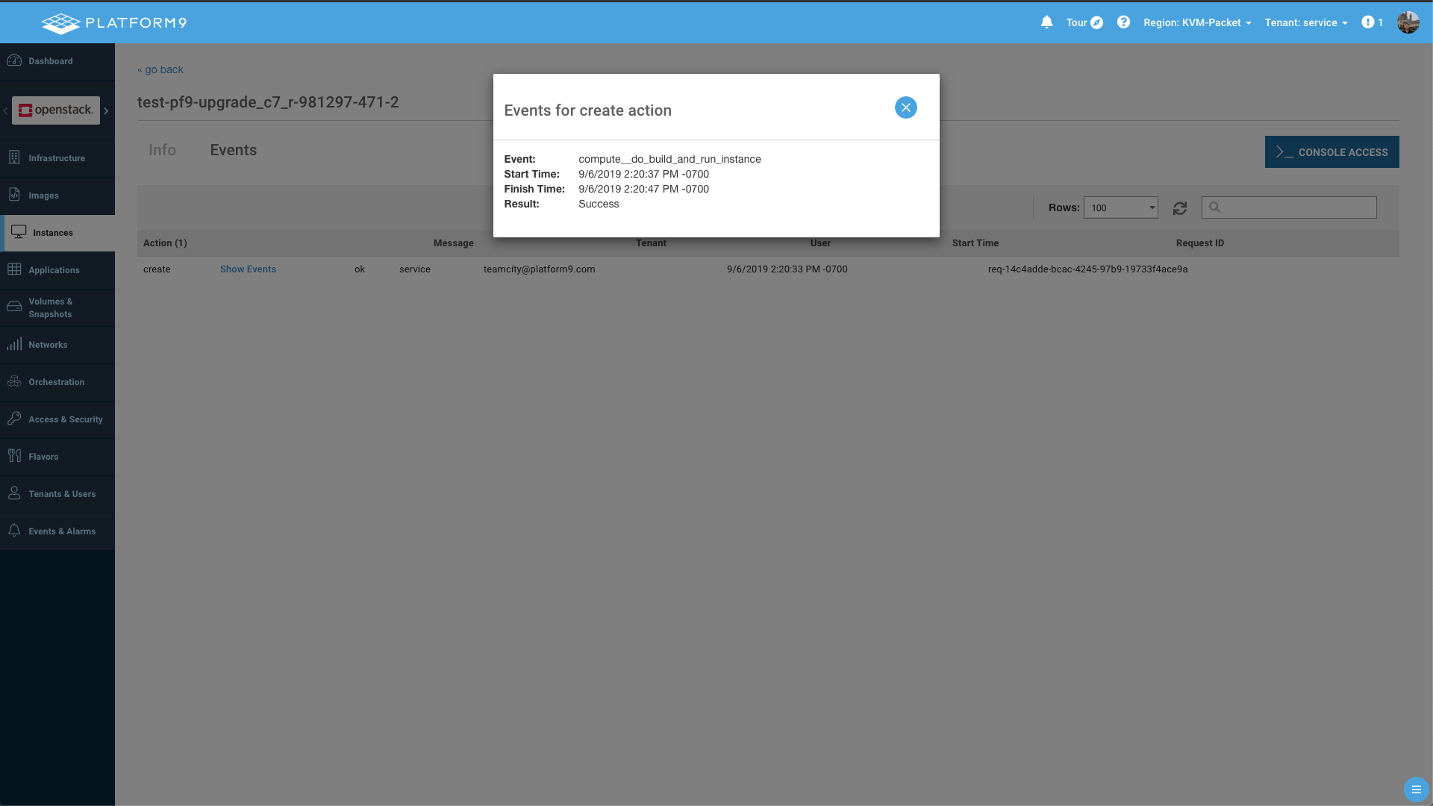Click the Show Events link
Viewport: 1433px width, 806px height.
coord(248,269)
